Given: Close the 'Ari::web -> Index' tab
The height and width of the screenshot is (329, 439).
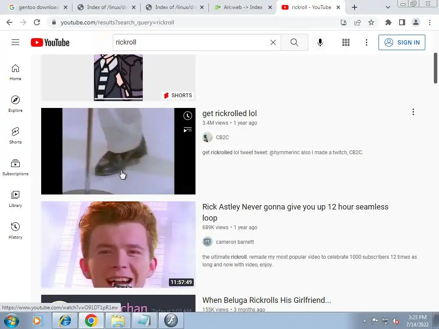Looking at the screenshot, I should [270, 8].
